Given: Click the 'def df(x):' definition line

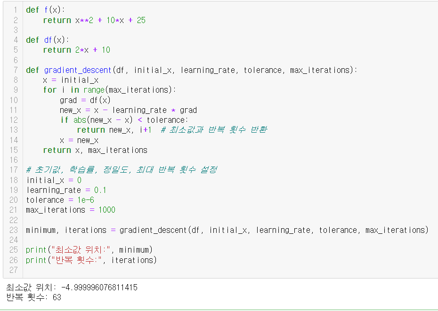Looking at the screenshot, I should 47,40.
